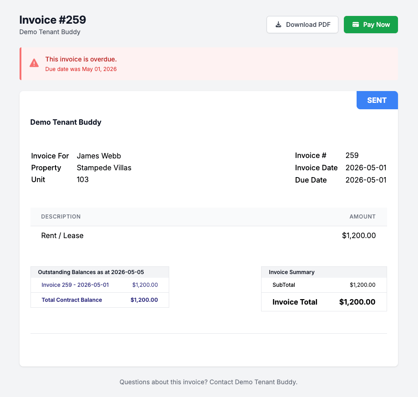418x397 pixels.
Task: Click the Total Contract Balance label
Action: (x=72, y=300)
